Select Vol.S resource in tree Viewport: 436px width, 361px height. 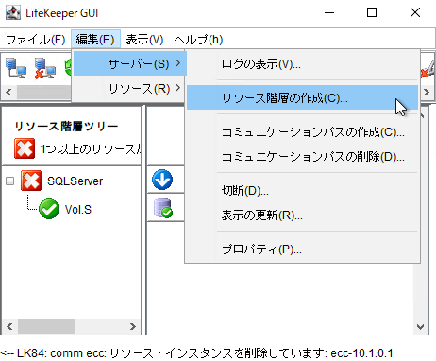[x=78, y=210]
